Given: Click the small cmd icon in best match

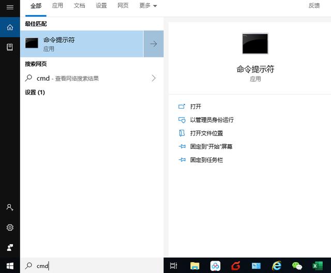Looking at the screenshot, I should [32, 43].
